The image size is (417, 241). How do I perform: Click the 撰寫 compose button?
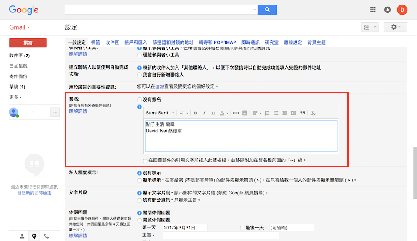point(28,43)
